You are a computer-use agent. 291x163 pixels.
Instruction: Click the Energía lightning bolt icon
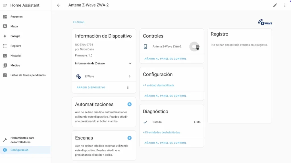(x=5, y=36)
